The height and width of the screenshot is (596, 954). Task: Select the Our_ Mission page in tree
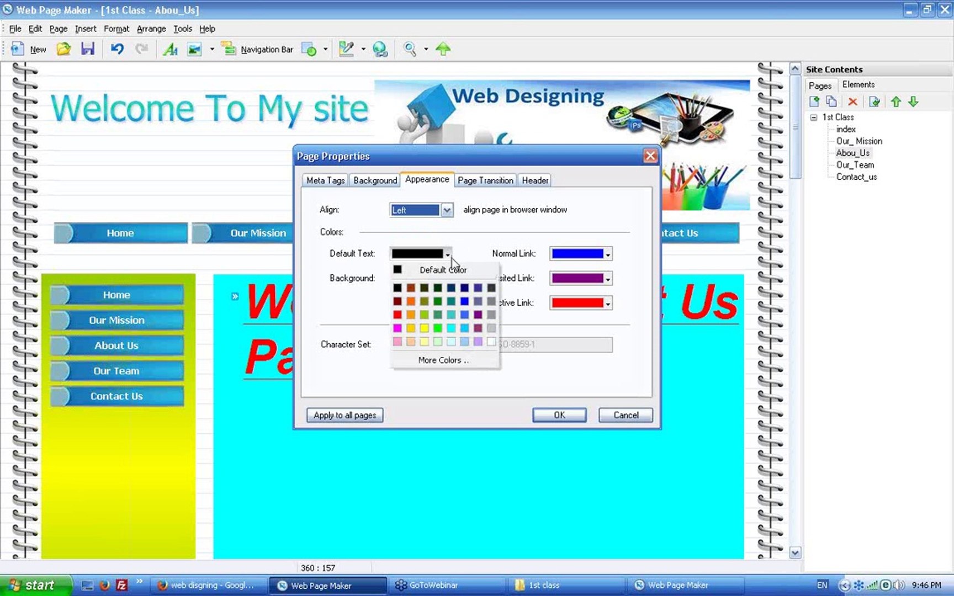859,141
